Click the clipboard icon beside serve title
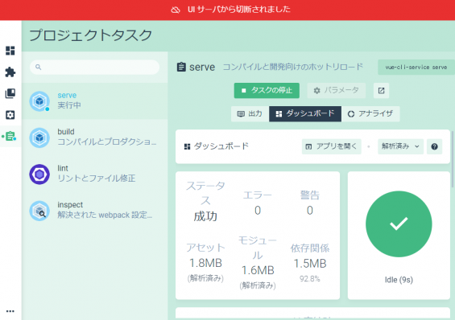Screen dimensions: 455x320 point(181,67)
